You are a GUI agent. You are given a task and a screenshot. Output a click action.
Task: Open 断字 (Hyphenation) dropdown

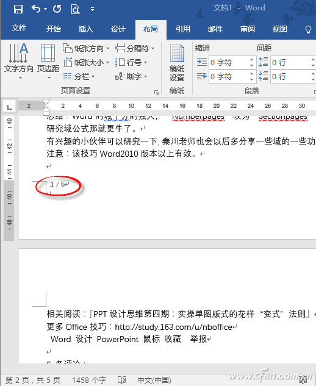point(131,77)
